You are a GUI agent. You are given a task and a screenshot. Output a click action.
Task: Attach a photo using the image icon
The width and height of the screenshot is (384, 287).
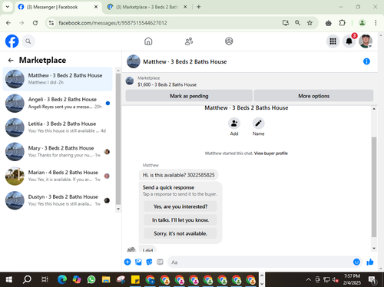tap(138, 262)
